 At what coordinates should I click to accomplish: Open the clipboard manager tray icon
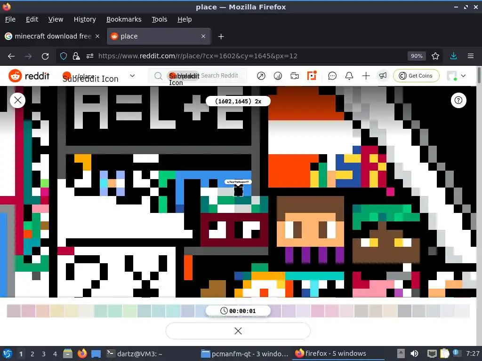point(444,353)
